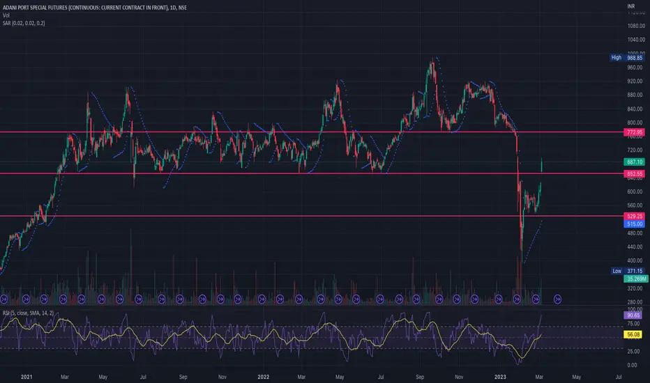Select the red 772.95 price line label
The width and height of the screenshot is (650, 383).
(634, 132)
